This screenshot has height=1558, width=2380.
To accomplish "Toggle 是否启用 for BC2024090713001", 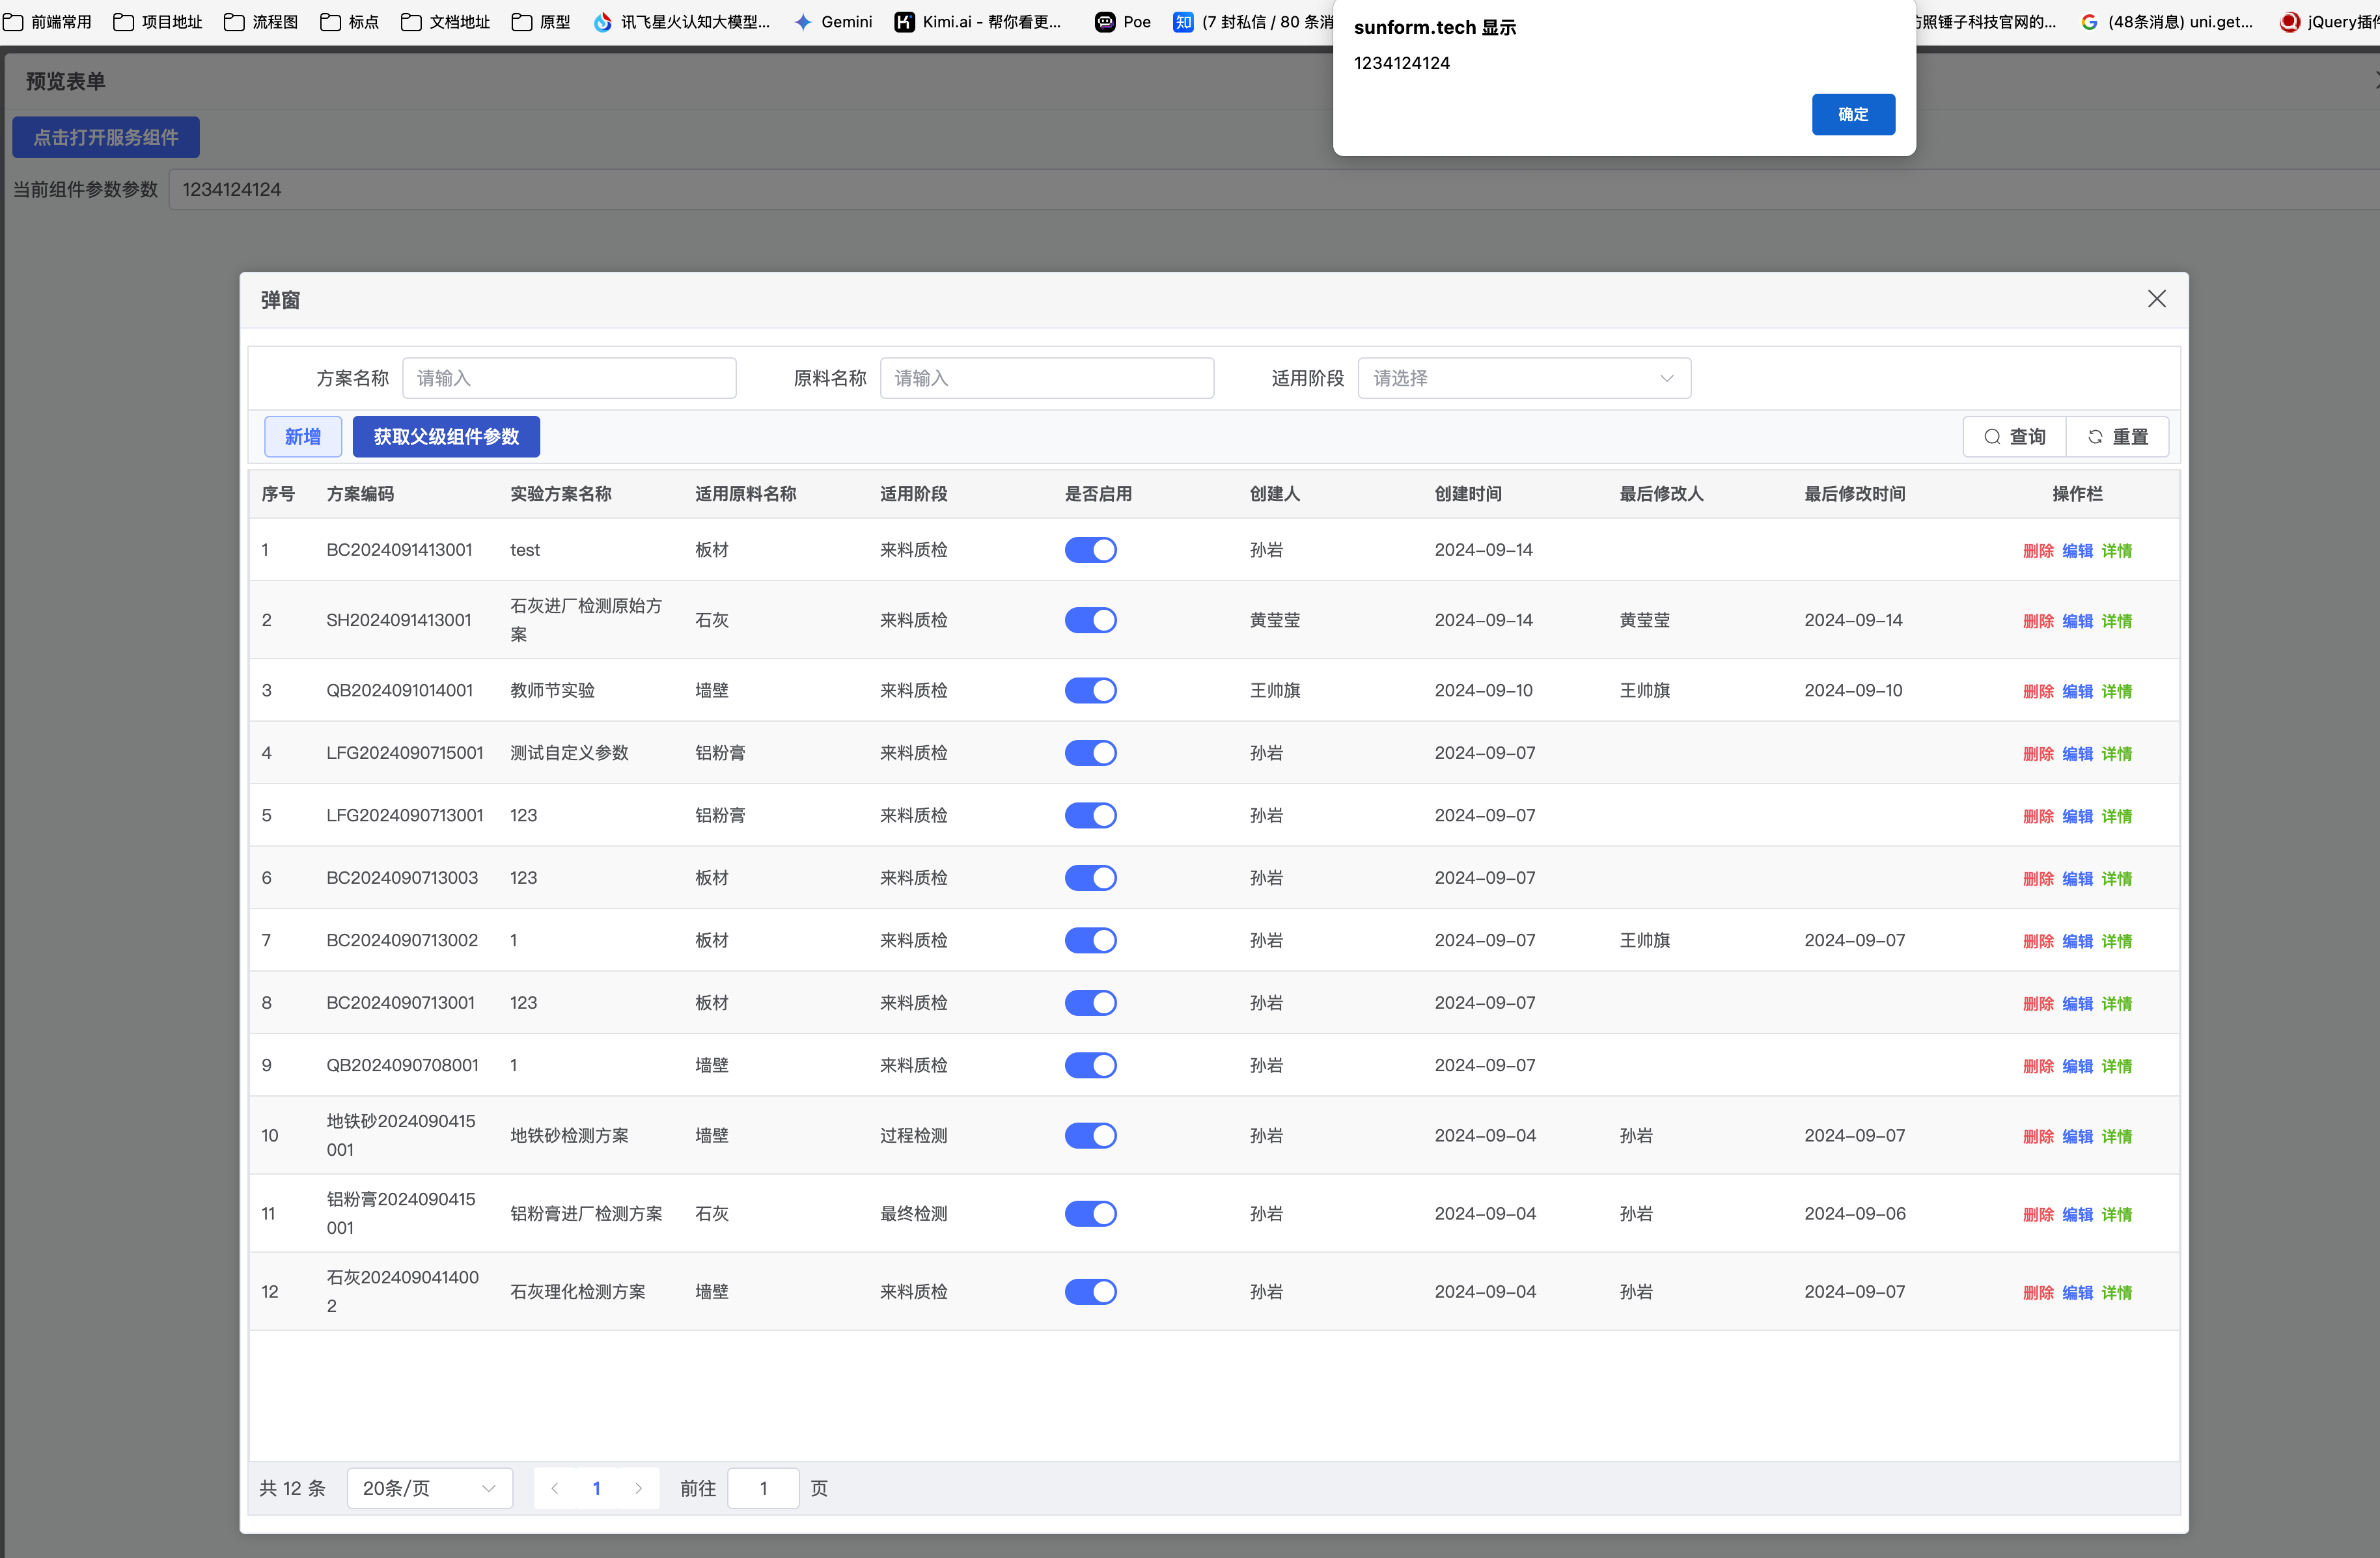I will click(x=1090, y=1003).
